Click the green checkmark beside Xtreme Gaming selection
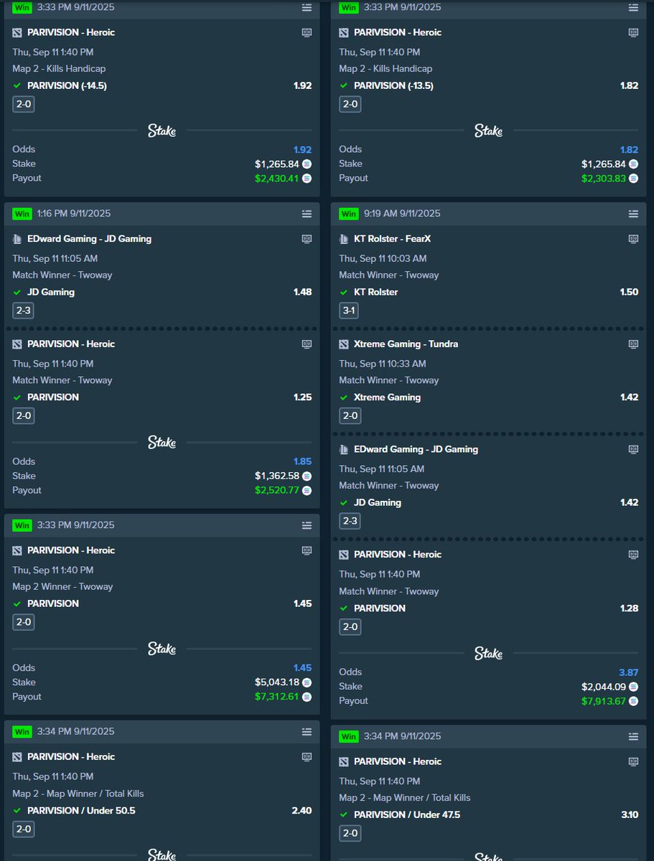Viewport: 654px width, 861px height. pos(344,397)
